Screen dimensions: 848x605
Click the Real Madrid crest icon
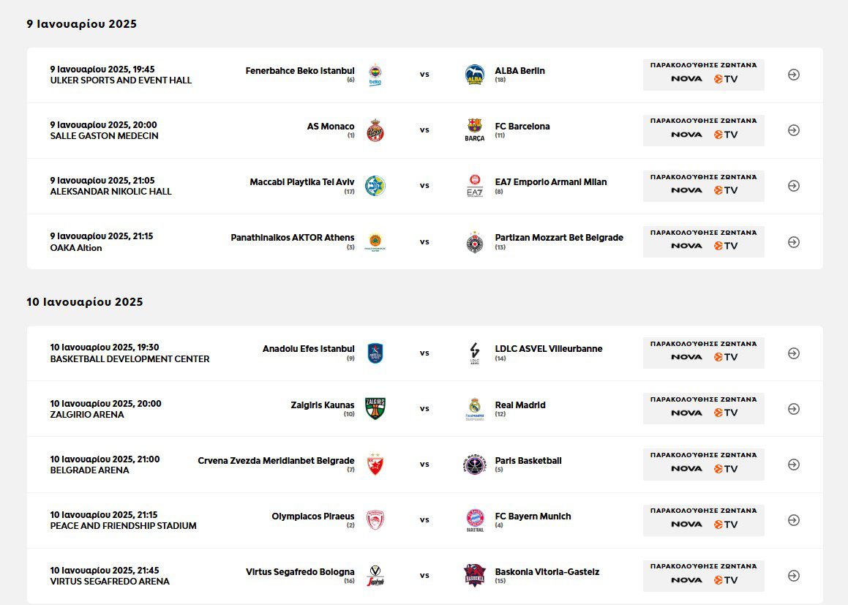tap(475, 409)
